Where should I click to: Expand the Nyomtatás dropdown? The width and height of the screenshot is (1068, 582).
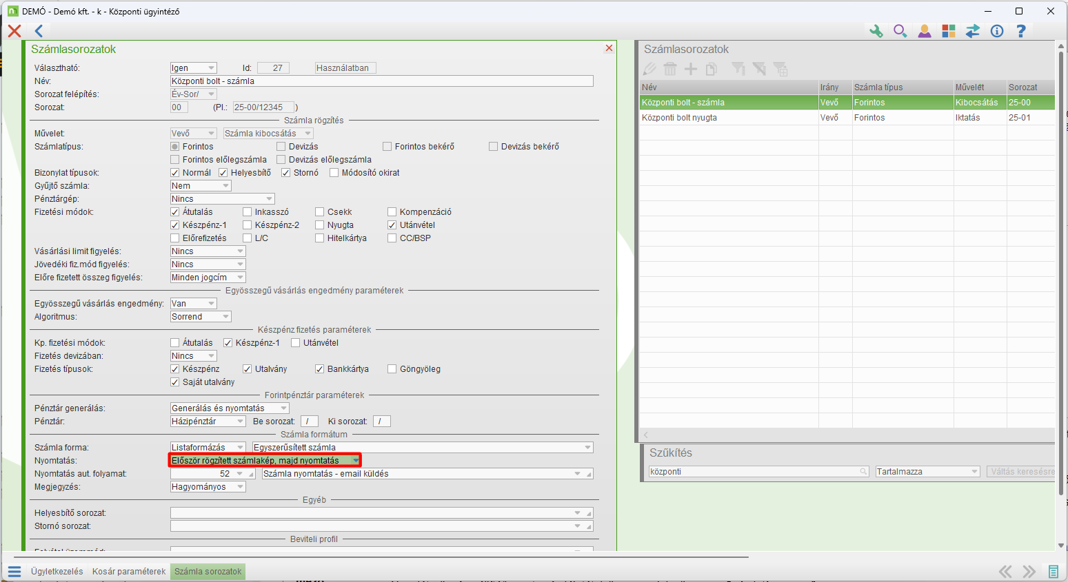(x=355, y=461)
